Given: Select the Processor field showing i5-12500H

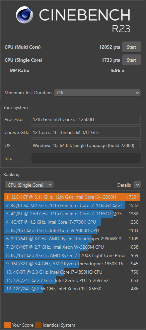Looking at the screenshot, I should 86,119.
